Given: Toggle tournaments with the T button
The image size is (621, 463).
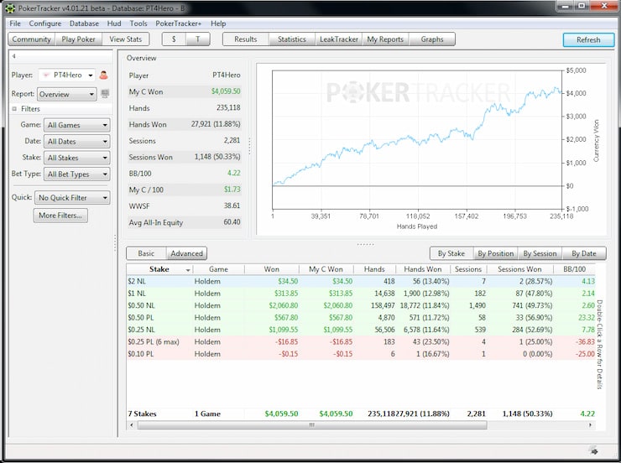Looking at the screenshot, I should (197, 39).
